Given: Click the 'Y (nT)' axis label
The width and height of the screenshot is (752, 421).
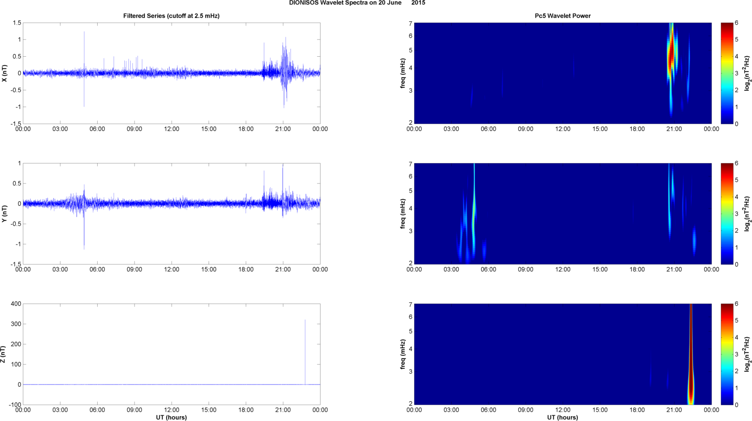Looking at the screenshot, I should click(x=4, y=213).
